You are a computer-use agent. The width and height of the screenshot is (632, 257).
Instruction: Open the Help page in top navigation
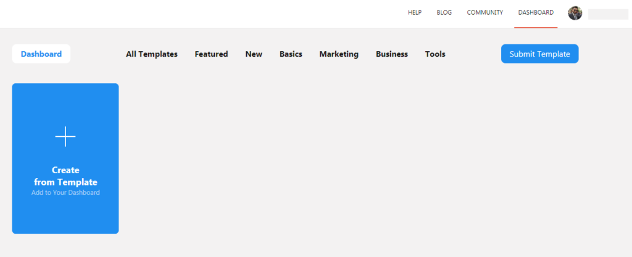click(414, 12)
